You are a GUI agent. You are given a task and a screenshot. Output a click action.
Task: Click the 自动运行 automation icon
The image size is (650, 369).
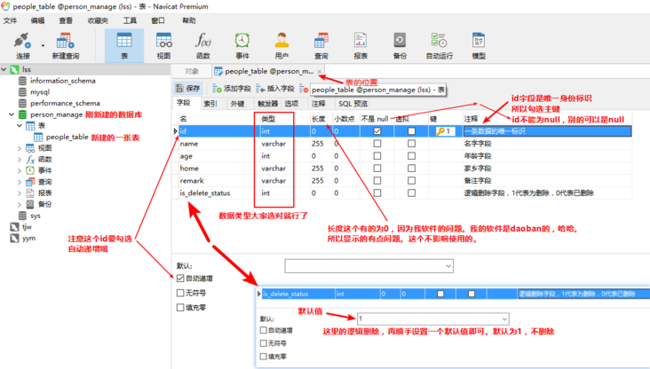click(440, 45)
